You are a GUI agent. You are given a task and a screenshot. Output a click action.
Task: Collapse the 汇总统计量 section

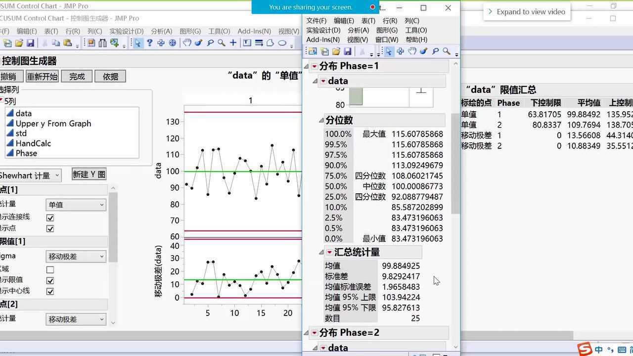(320, 252)
